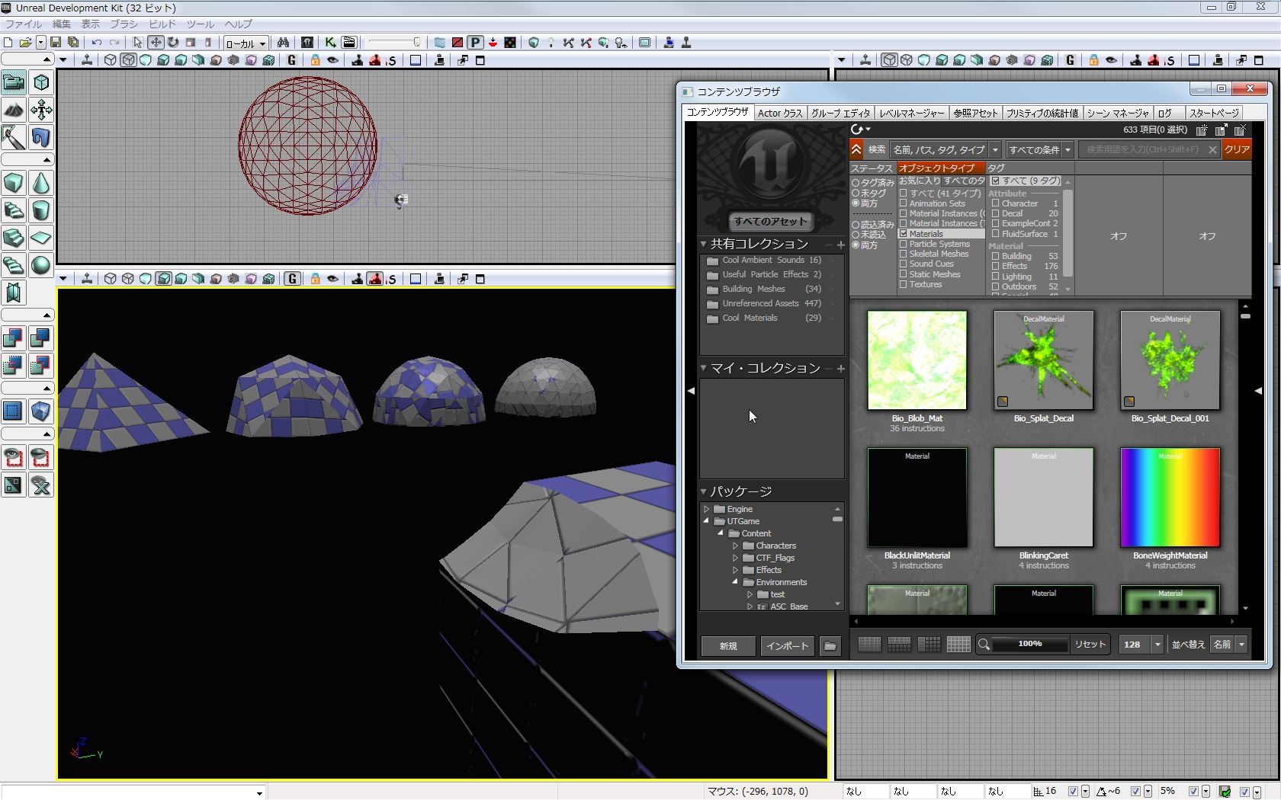Expand the Characters package folder
The width and height of the screenshot is (1281, 800).
(735, 546)
